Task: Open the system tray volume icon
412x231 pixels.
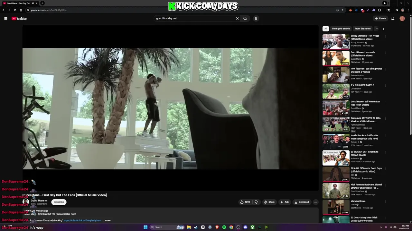Action: [395, 227]
